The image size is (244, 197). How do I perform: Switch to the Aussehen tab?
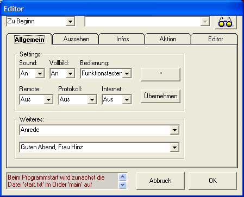(x=76, y=39)
